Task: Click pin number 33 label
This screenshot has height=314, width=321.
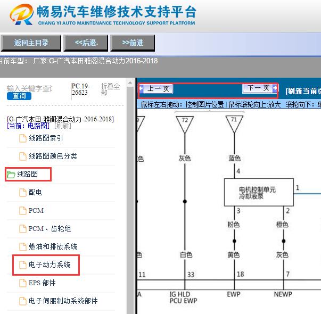Action: click(191, 275)
